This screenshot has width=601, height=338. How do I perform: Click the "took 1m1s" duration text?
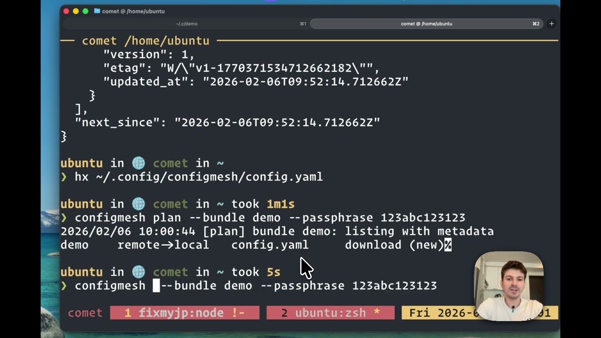(263, 204)
